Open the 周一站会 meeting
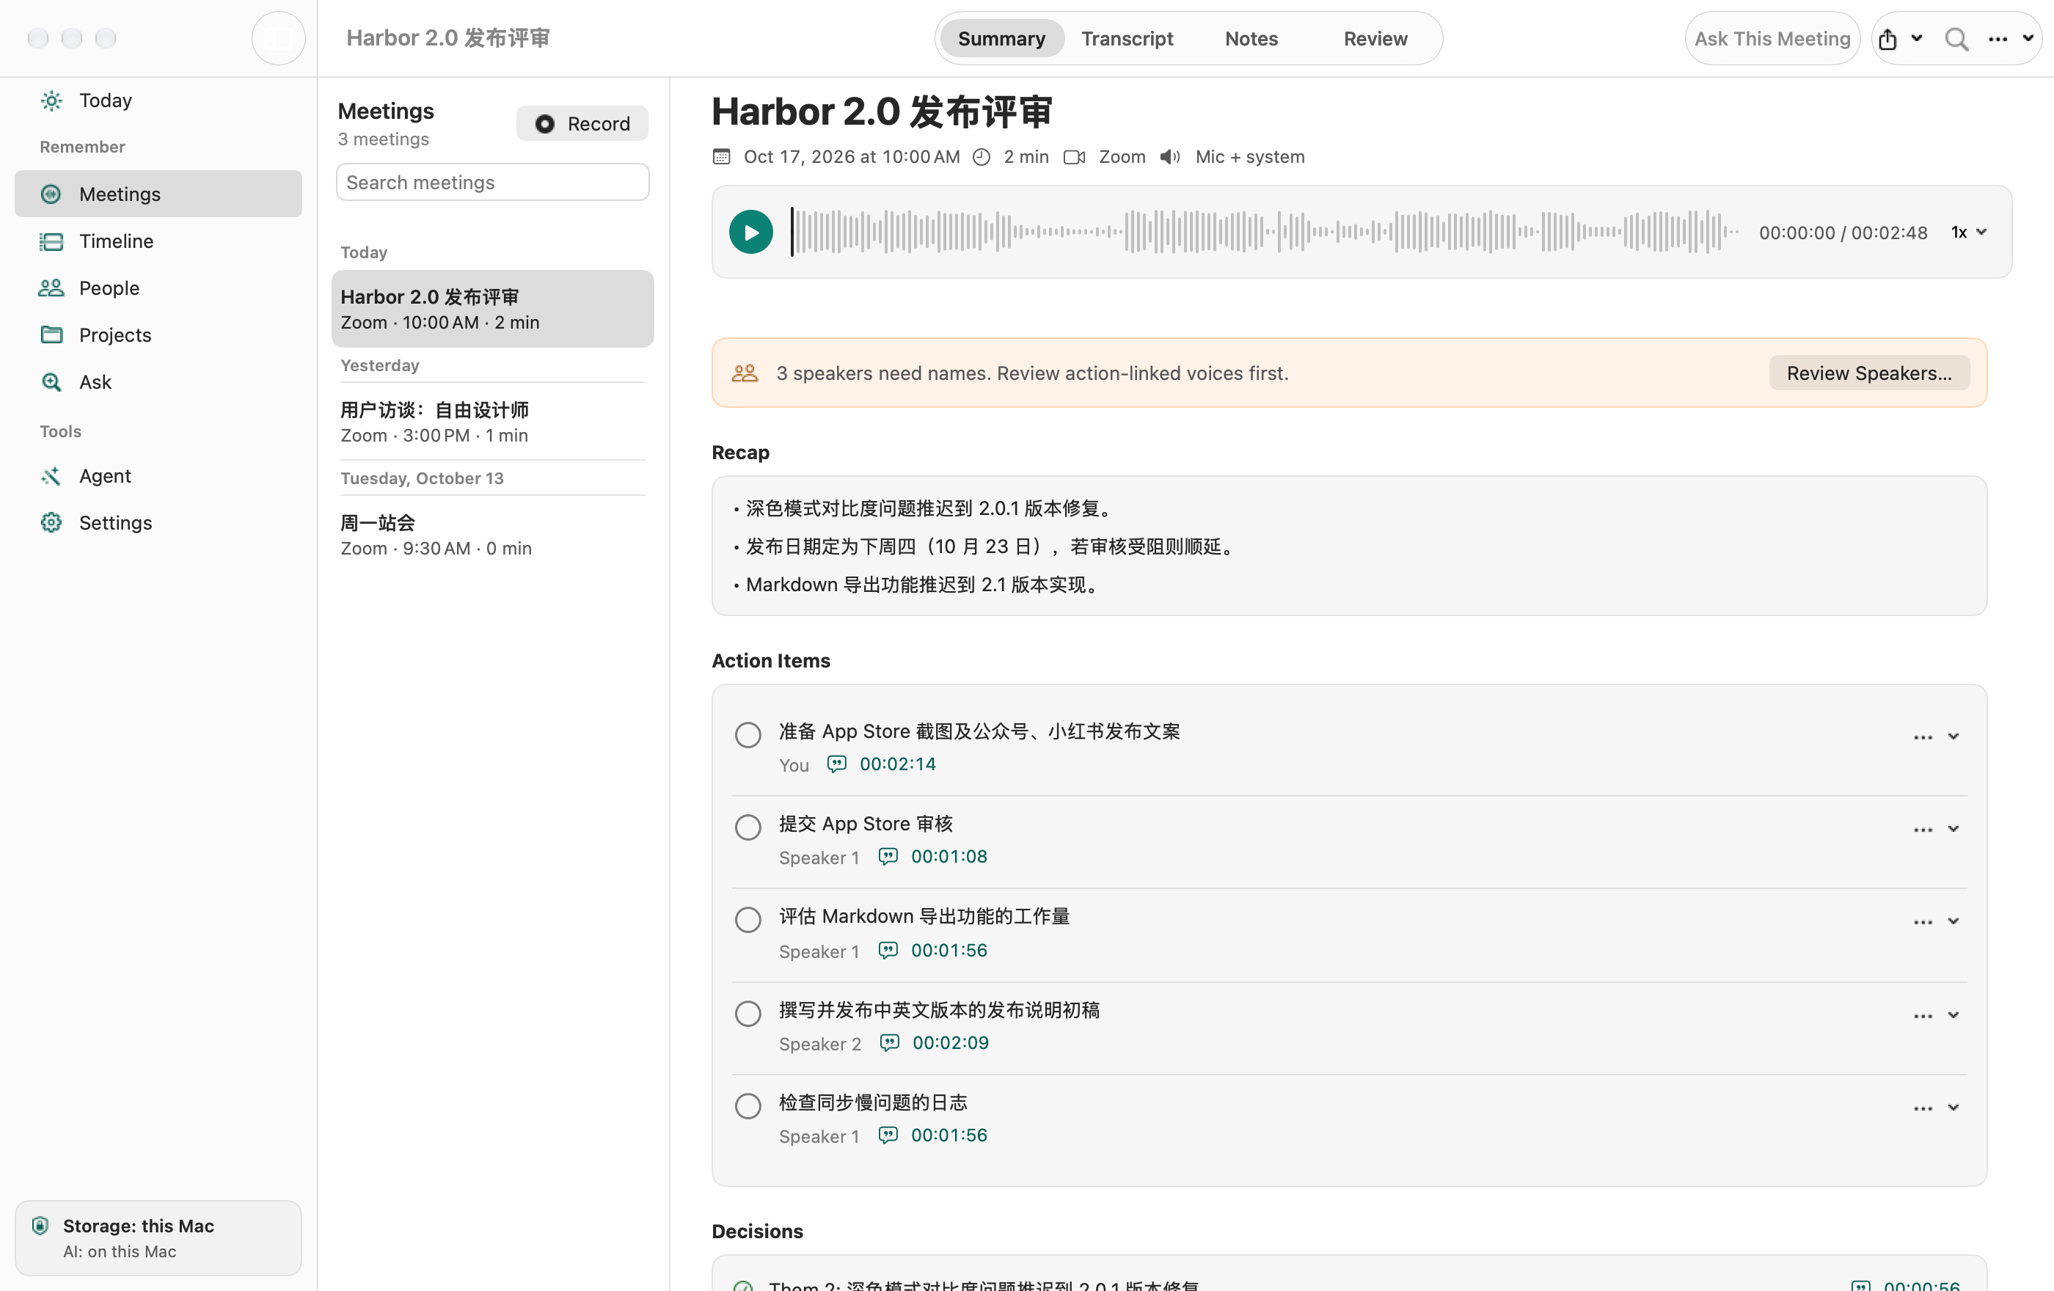This screenshot has width=2054, height=1291. (492, 535)
